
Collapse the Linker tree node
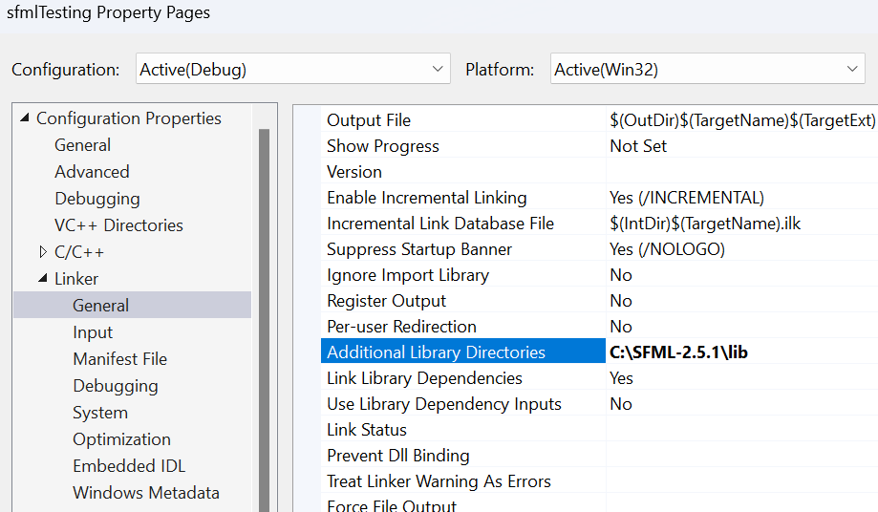pos(43,278)
